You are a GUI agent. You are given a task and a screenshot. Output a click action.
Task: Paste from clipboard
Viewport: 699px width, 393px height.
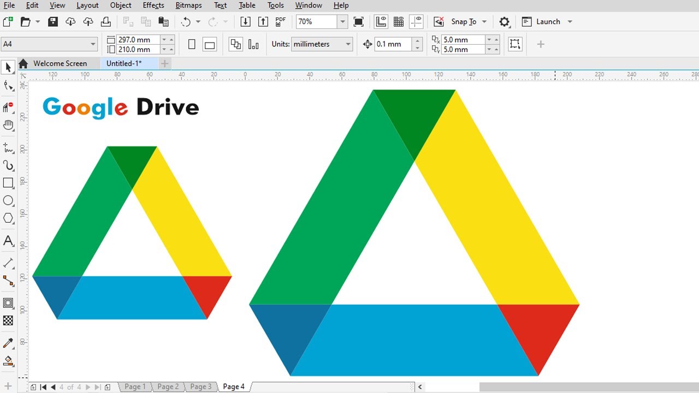[x=163, y=22]
